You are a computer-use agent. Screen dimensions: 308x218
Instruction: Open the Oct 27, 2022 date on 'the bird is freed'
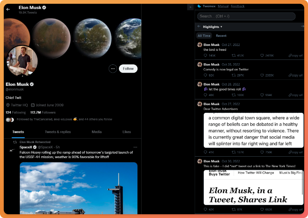(231, 45)
